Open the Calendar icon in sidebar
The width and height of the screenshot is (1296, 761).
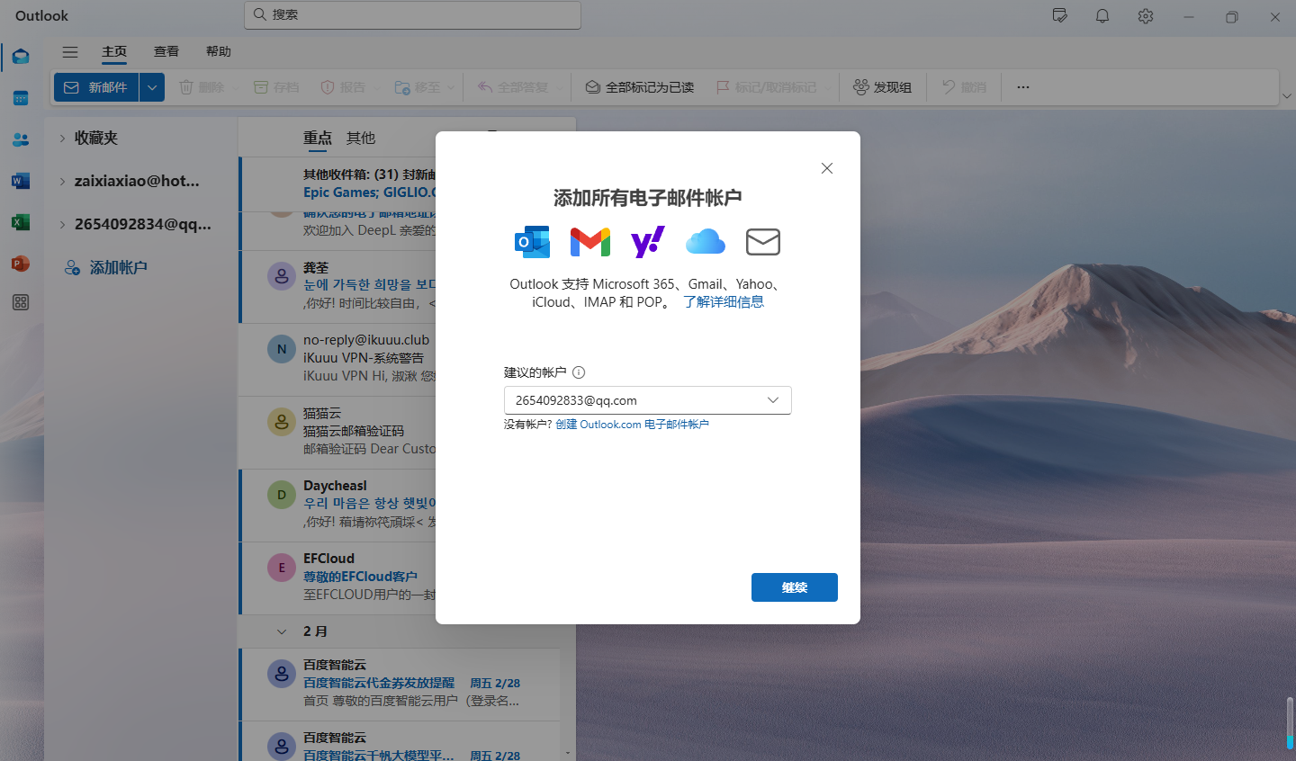pyautogui.click(x=21, y=98)
